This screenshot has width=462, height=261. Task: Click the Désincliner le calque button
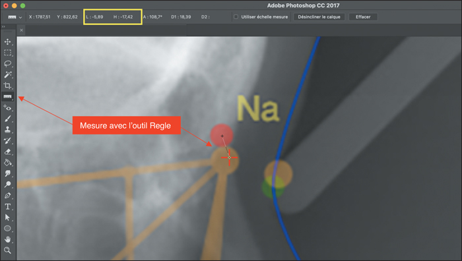click(x=319, y=16)
